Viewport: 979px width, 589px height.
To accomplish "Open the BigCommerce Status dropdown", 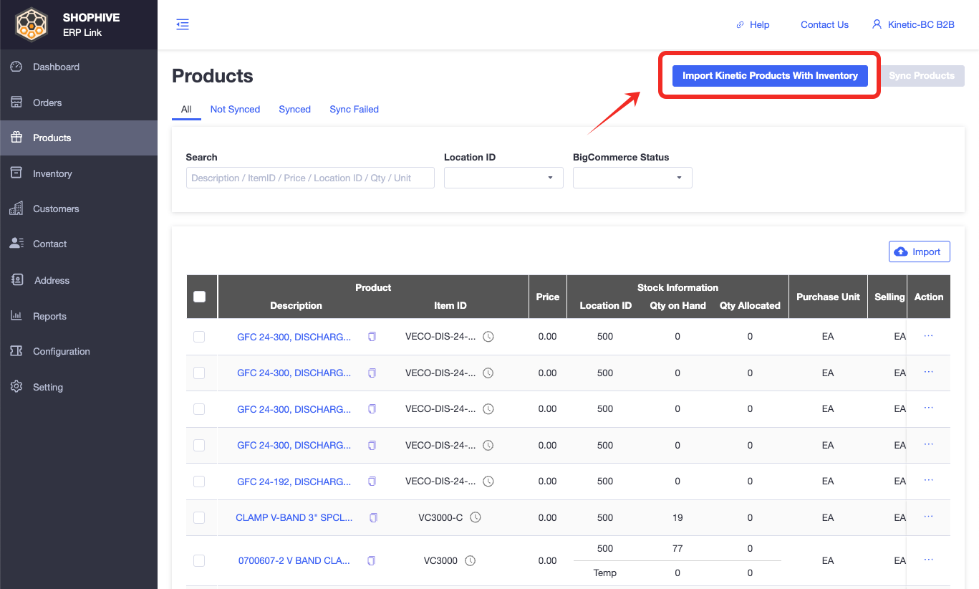I will [632, 178].
